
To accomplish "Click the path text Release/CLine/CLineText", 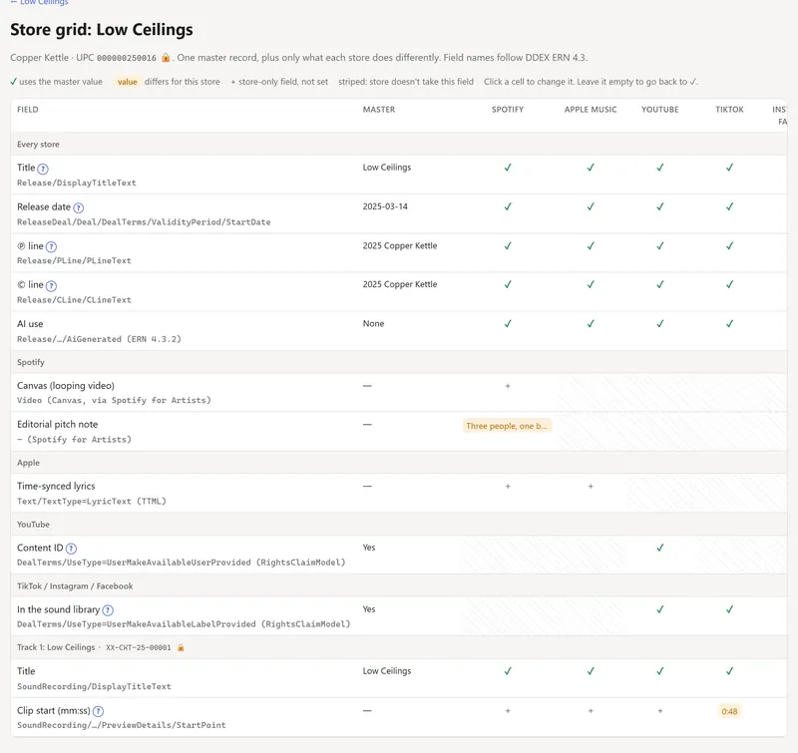I will pyautogui.click(x=74, y=300).
